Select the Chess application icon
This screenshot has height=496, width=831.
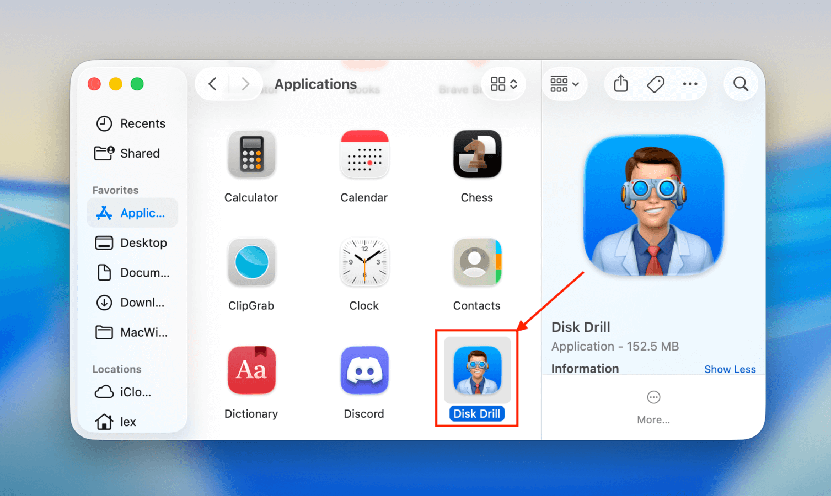pyautogui.click(x=476, y=155)
